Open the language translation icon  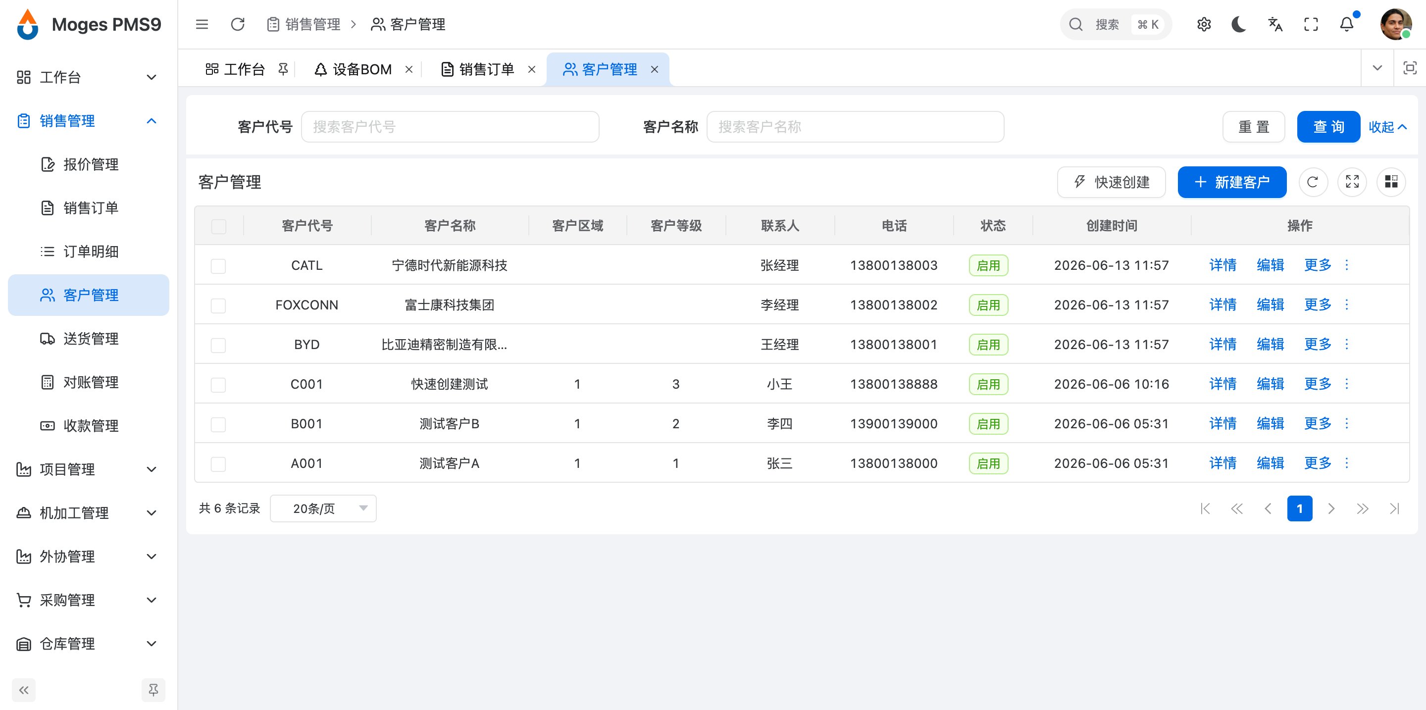click(1275, 24)
